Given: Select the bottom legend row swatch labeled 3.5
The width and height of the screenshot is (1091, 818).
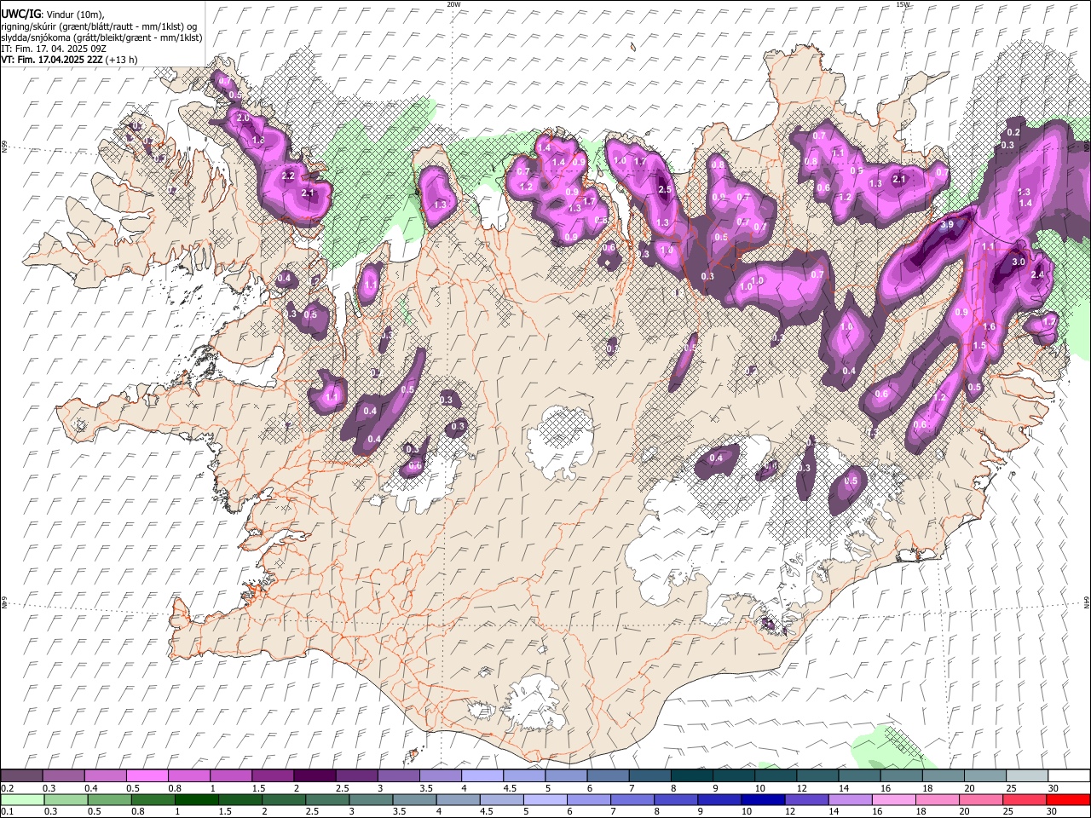Looking at the screenshot, I should click(413, 800).
